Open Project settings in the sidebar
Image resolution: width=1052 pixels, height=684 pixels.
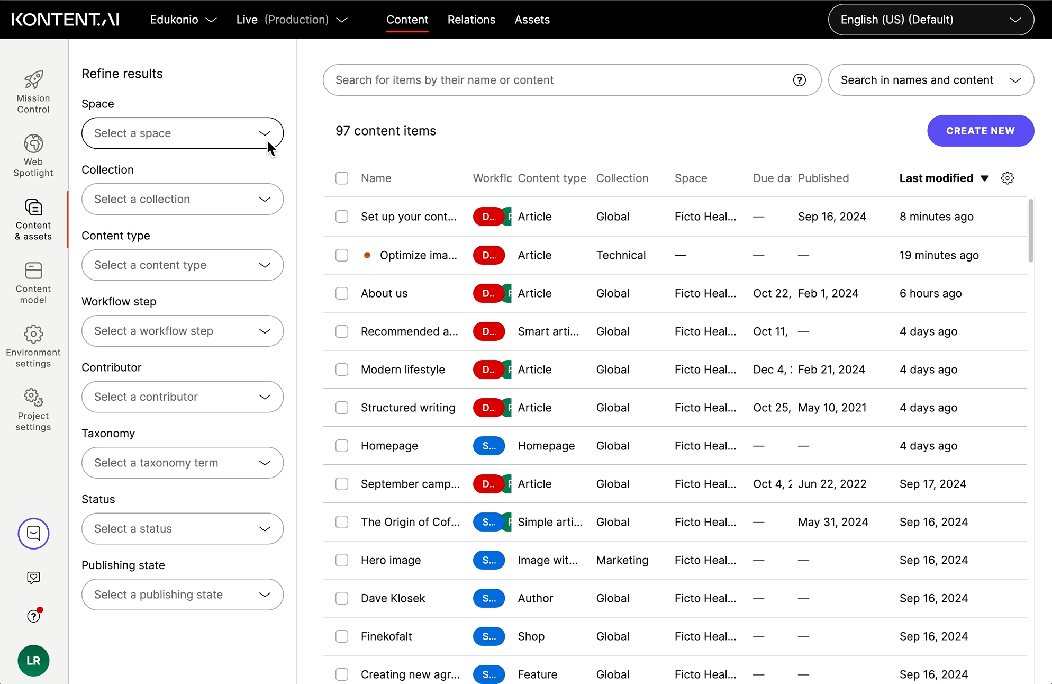pyautogui.click(x=33, y=409)
